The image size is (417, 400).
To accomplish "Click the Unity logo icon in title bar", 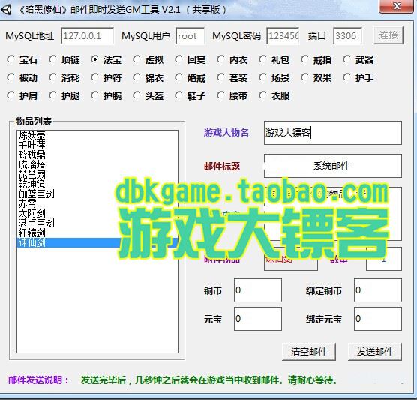I will pos(7,10).
